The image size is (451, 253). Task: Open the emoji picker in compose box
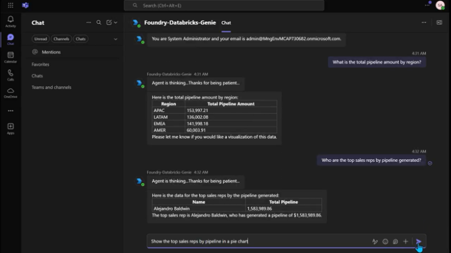[385, 242]
